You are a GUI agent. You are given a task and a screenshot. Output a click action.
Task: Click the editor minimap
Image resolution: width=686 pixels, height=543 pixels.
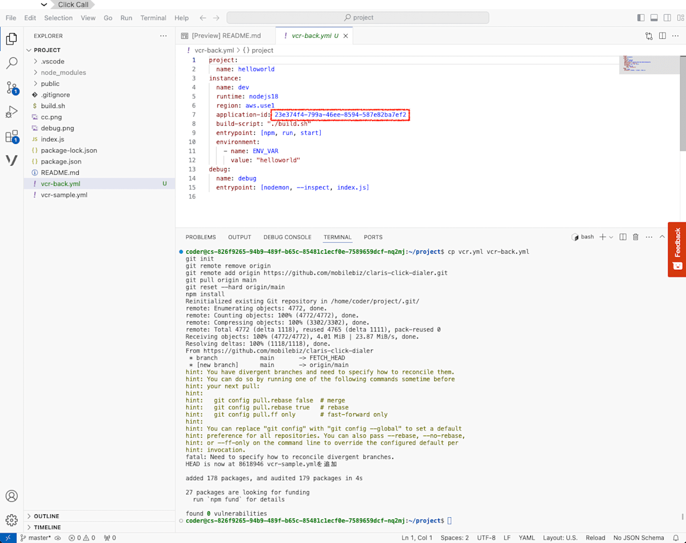coord(649,65)
